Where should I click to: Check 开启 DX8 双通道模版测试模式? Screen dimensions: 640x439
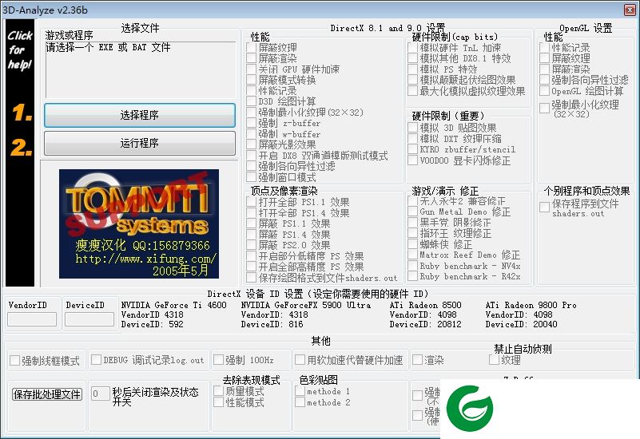click(x=252, y=156)
